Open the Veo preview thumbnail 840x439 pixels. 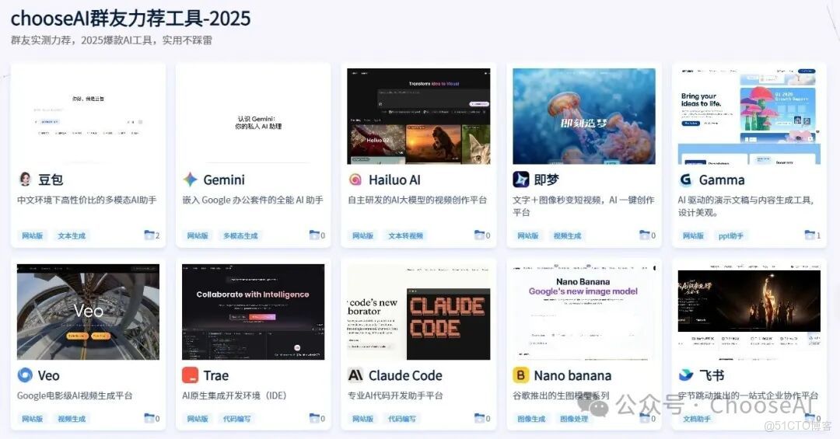coord(88,312)
